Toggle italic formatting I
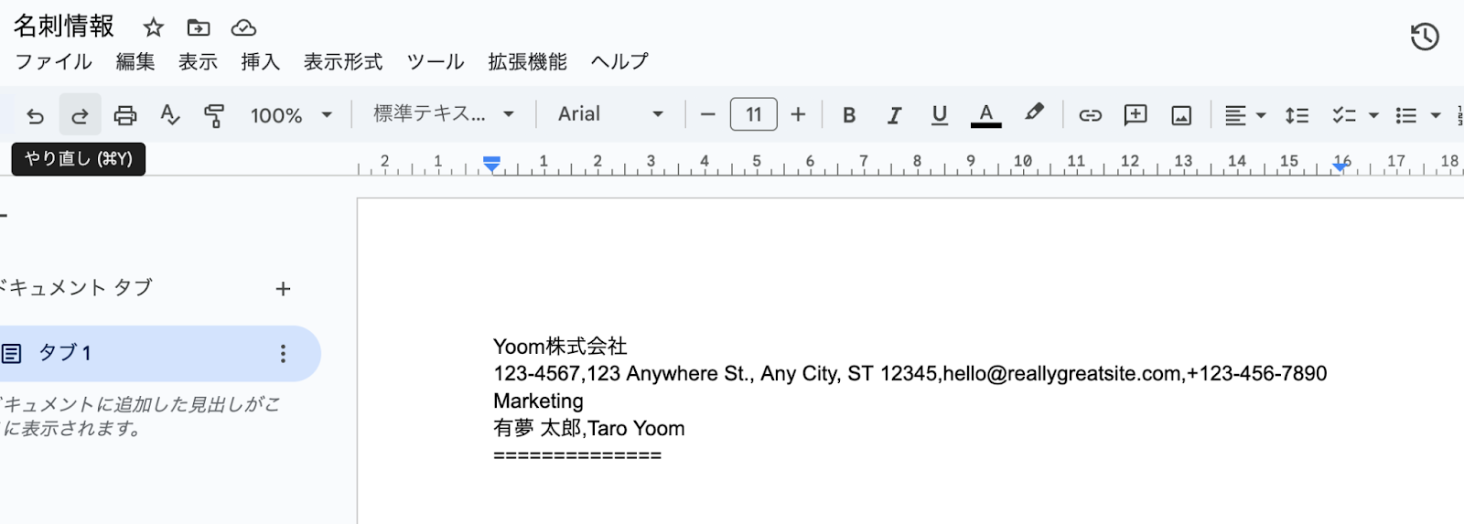 click(x=894, y=115)
